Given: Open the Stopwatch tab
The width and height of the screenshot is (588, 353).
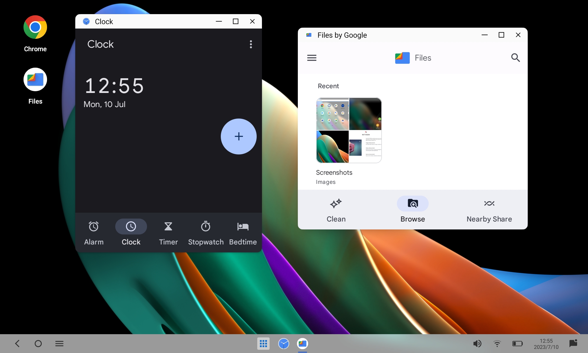Looking at the screenshot, I should coord(206,232).
